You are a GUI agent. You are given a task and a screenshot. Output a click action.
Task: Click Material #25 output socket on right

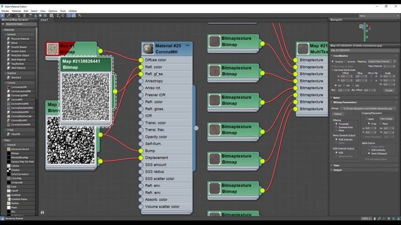[196, 128]
